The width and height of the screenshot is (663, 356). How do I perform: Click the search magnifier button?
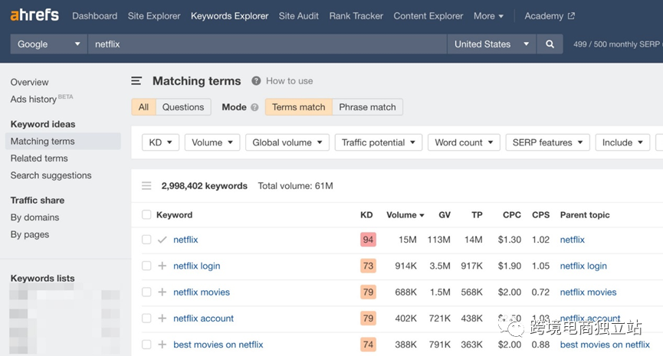click(550, 44)
